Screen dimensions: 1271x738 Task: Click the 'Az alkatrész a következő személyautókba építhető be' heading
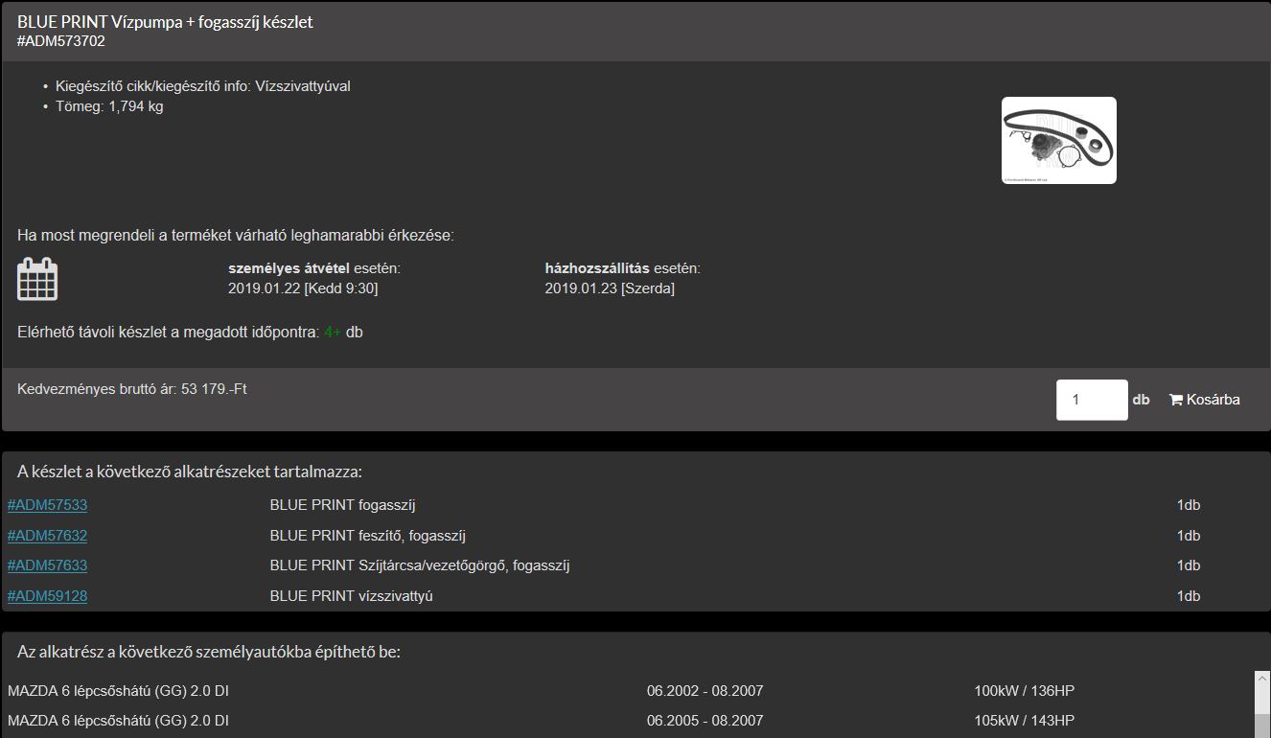[209, 652]
